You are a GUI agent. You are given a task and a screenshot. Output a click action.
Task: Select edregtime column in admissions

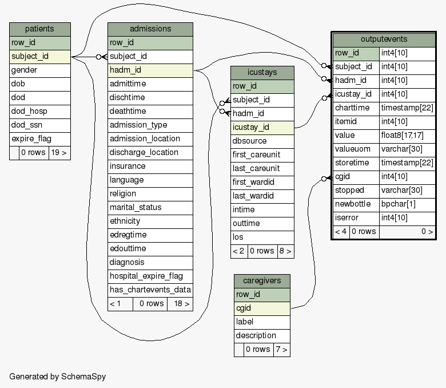(150, 235)
